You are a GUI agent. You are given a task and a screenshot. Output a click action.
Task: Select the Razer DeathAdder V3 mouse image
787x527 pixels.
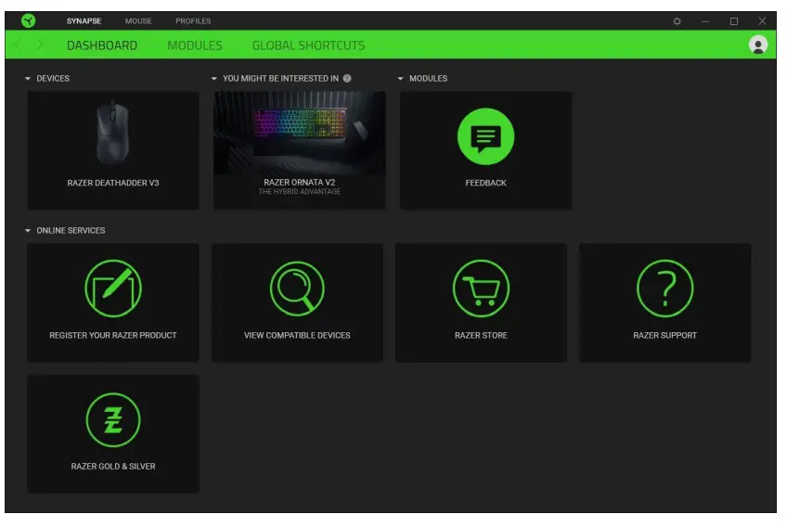[x=113, y=133]
